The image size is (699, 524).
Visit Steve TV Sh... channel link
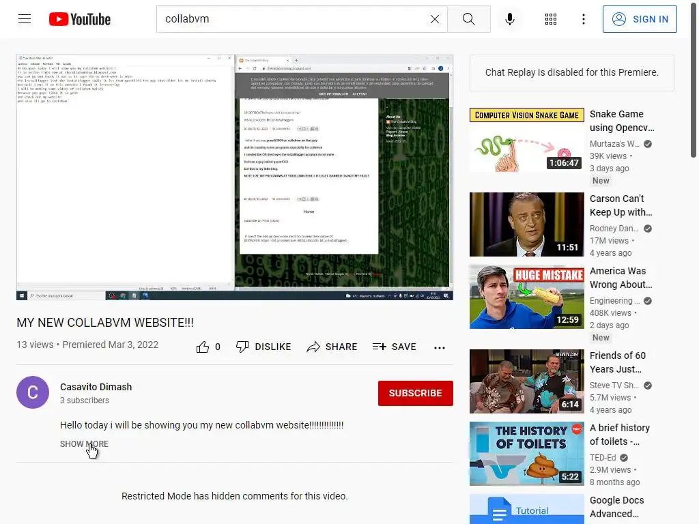click(x=614, y=385)
